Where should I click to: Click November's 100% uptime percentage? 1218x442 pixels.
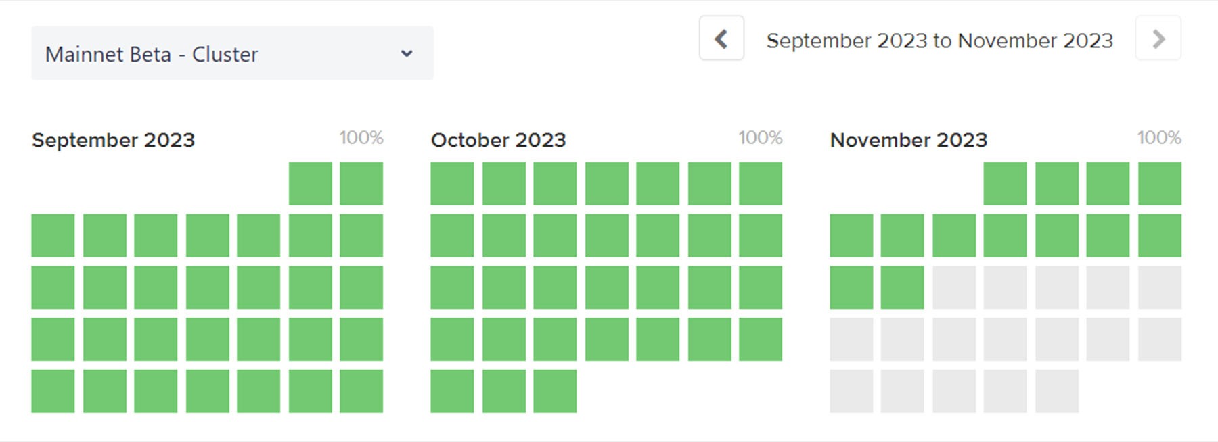pos(1158,138)
